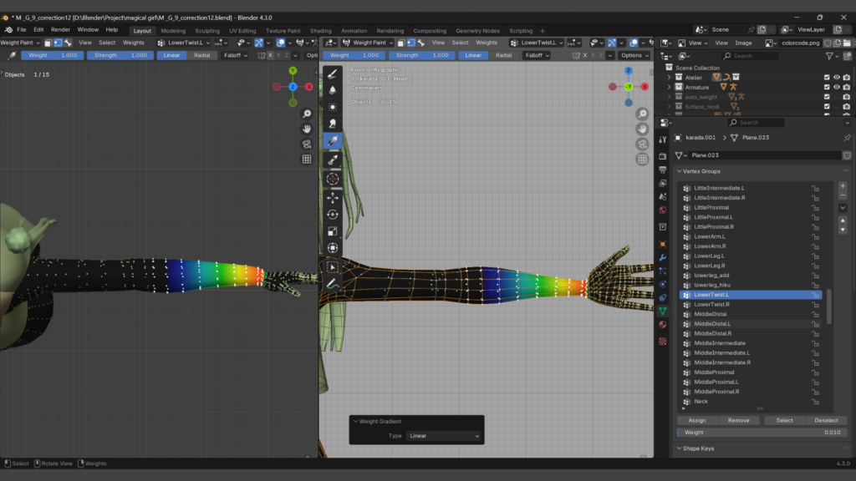Viewport: 856px width, 481px height.
Task: Click the add vertex group plus button
Action: tap(843, 186)
